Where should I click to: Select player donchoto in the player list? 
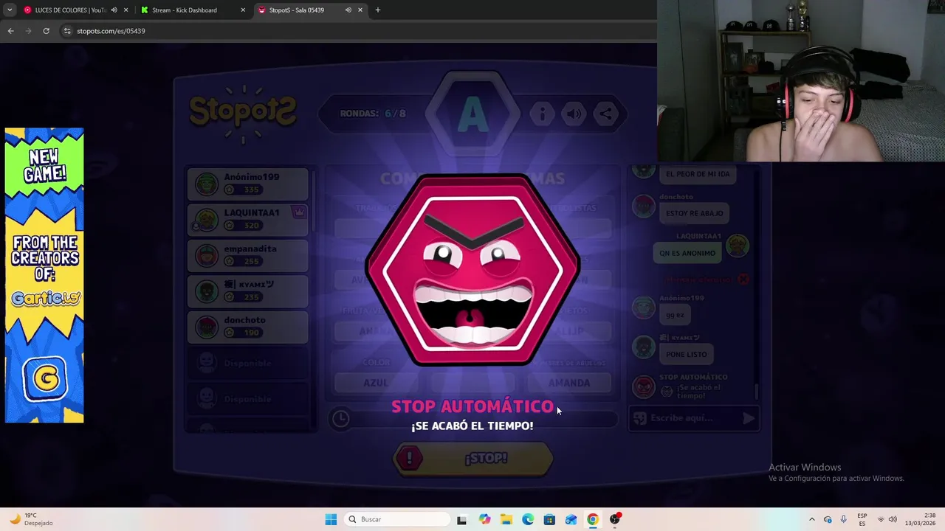click(247, 327)
